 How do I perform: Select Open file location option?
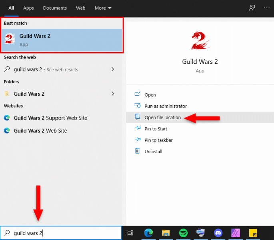tap(162, 118)
